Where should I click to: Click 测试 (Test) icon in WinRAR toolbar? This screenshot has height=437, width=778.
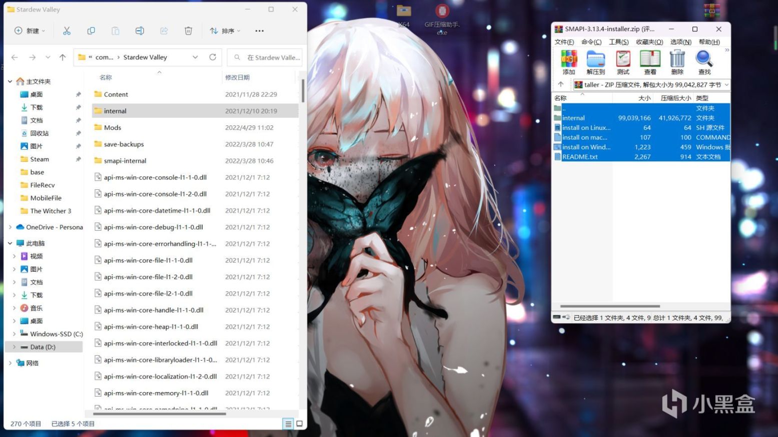pyautogui.click(x=623, y=62)
